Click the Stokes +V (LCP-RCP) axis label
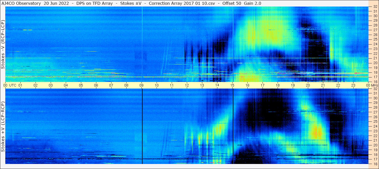The width and height of the screenshot is (379, 169). click(x=3, y=127)
